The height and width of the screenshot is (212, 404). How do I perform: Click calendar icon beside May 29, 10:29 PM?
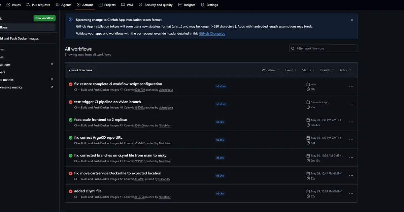tap(308, 191)
